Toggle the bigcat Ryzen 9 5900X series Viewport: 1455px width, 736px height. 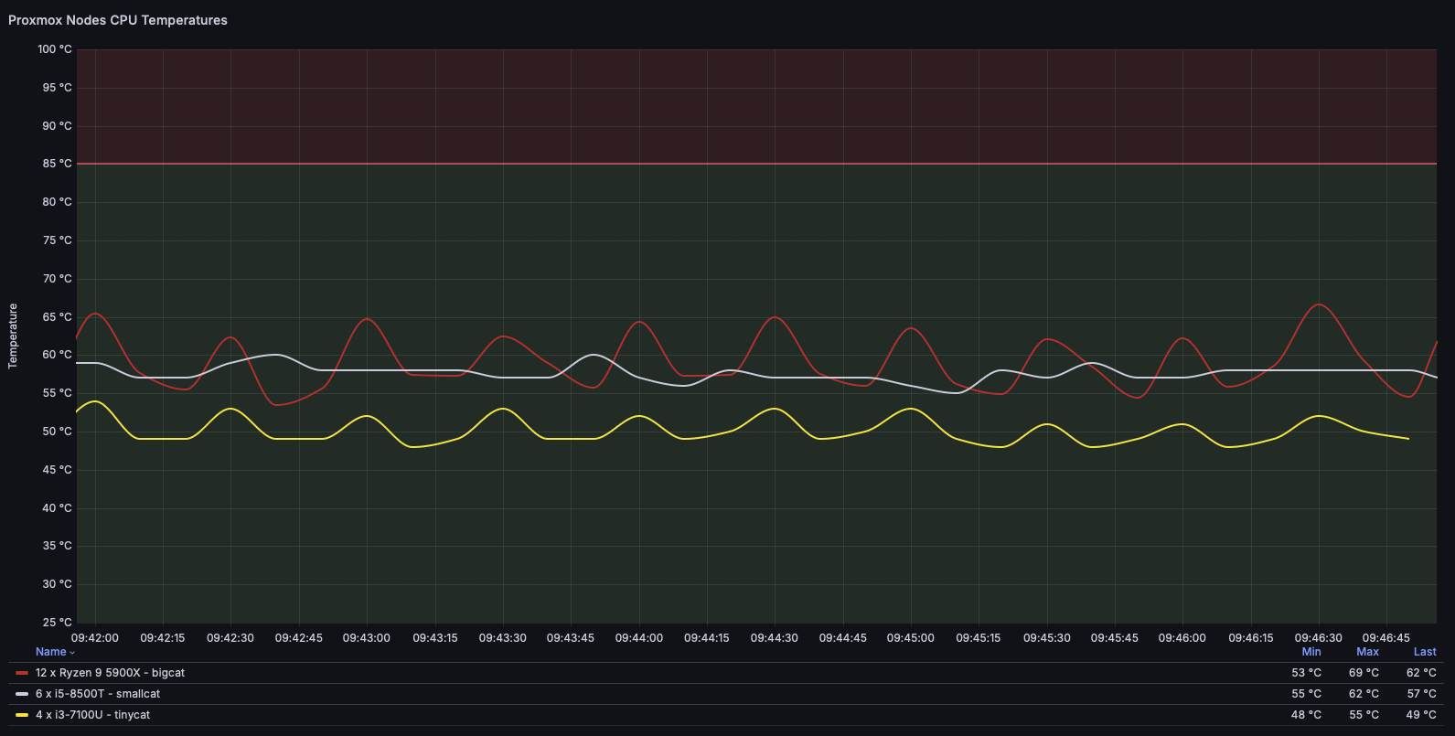[x=110, y=673]
